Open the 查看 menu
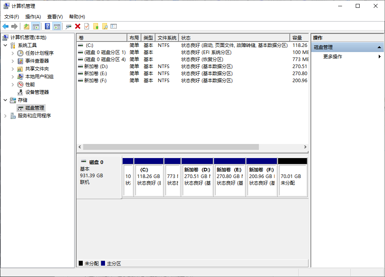This screenshot has width=385, height=277. [55, 16]
